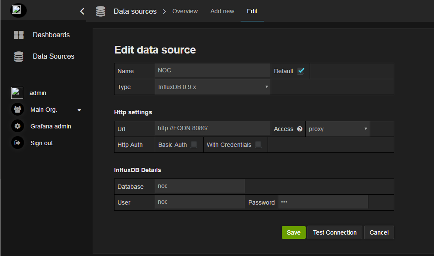Switch to the Overview tab
Screen dimensions: 434x256
click(185, 11)
